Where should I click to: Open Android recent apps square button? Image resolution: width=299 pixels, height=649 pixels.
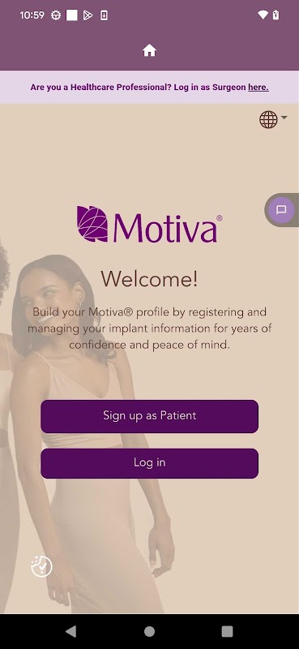(x=227, y=631)
